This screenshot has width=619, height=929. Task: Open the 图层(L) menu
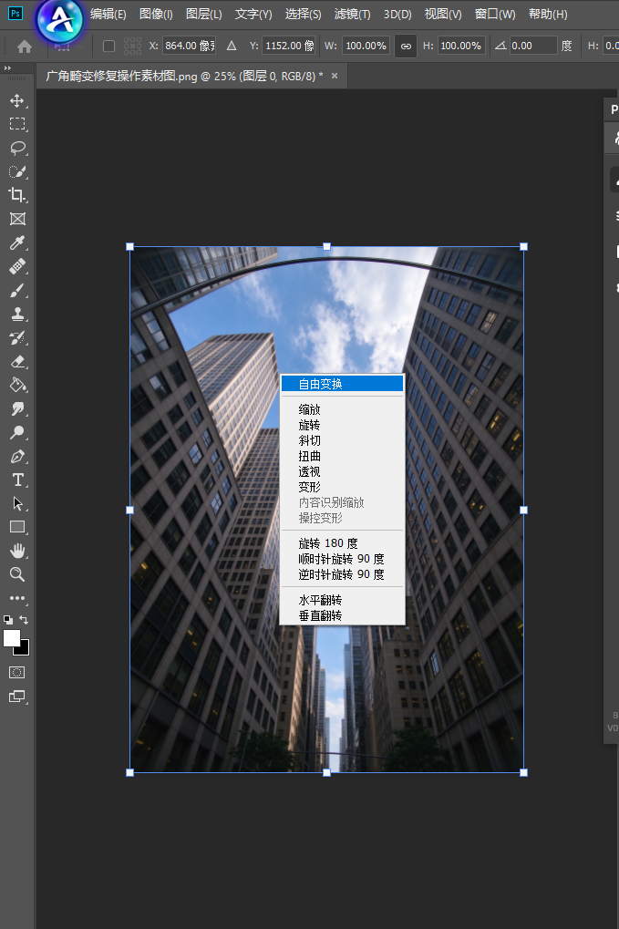point(204,15)
